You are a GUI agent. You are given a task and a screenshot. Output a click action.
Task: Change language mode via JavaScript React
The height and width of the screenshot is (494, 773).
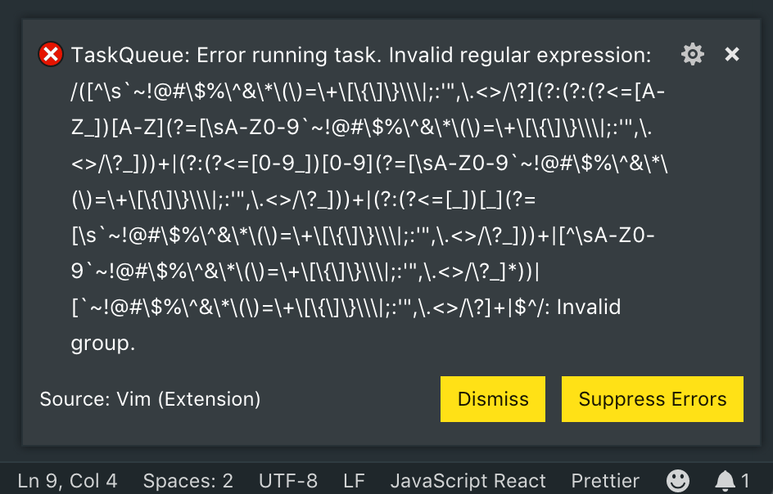(x=468, y=481)
